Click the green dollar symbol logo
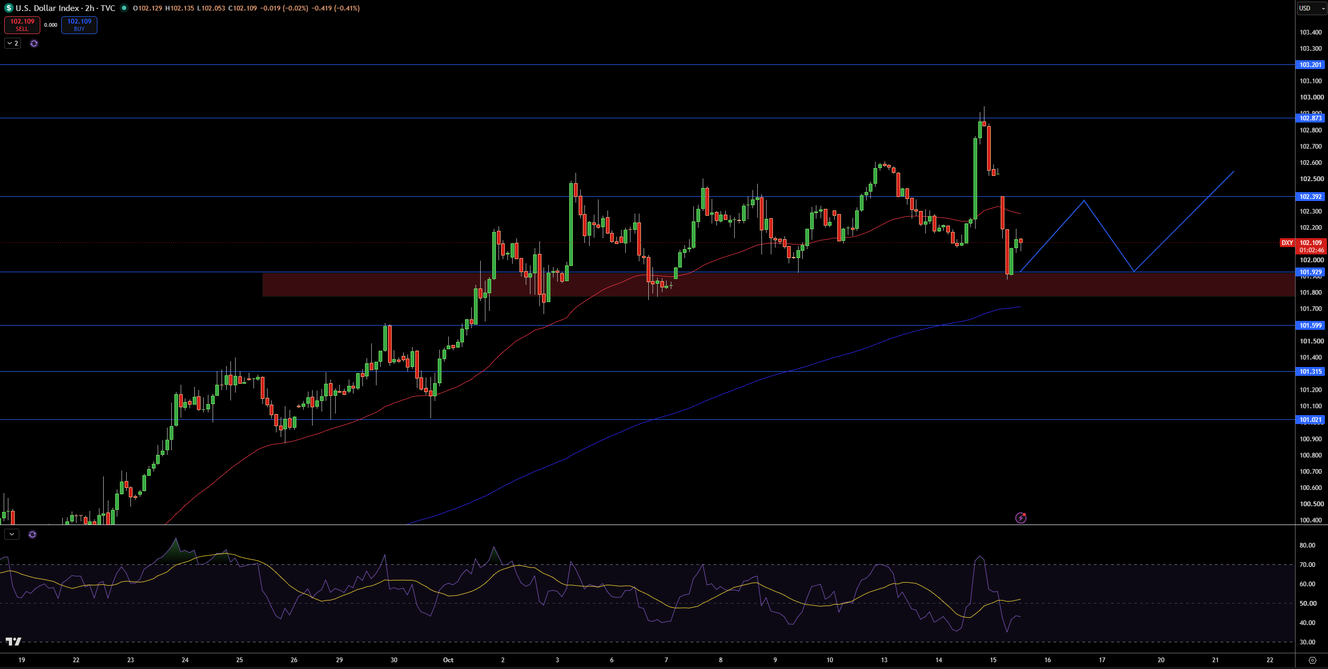 tap(8, 8)
